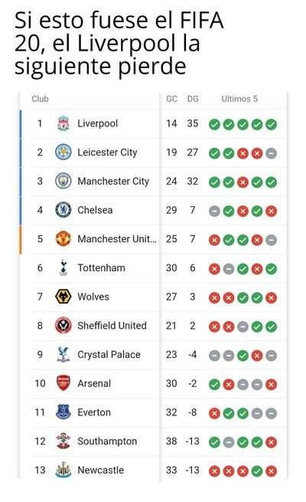This screenshot has height=502, width=306.
Task: Click Leicester City's latest draw indicator
Action: pos(271,153)
